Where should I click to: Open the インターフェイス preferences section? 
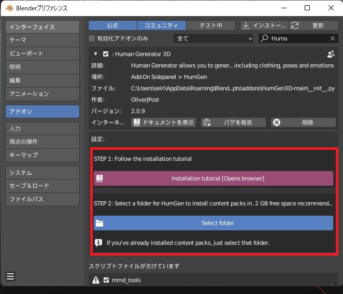pyautogui.click(x=42, y=27)
